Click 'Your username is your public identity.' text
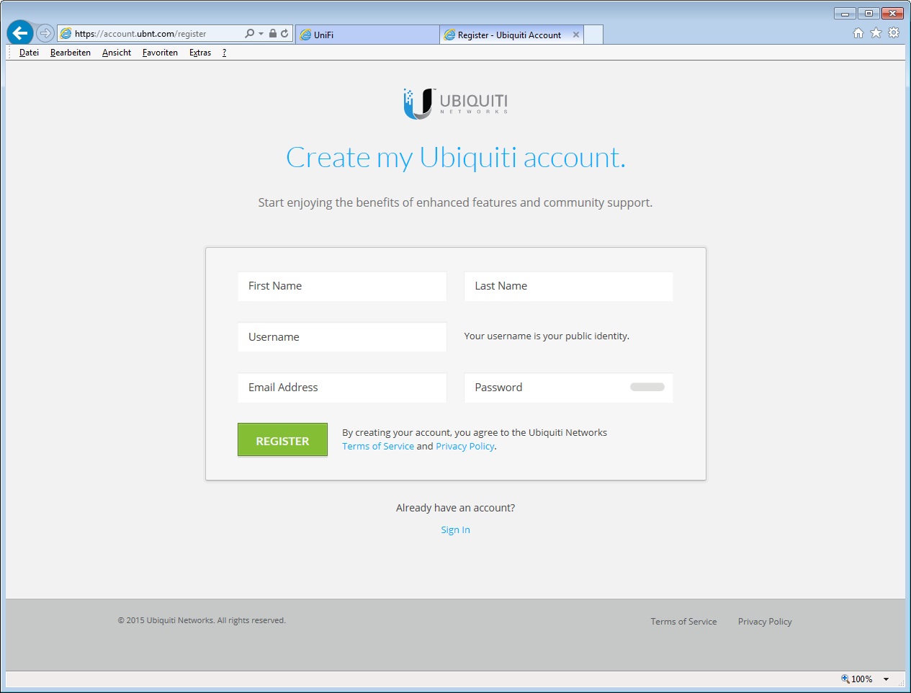Image resolution: width=911 pixels, height=693 pixels. point(547,336)
